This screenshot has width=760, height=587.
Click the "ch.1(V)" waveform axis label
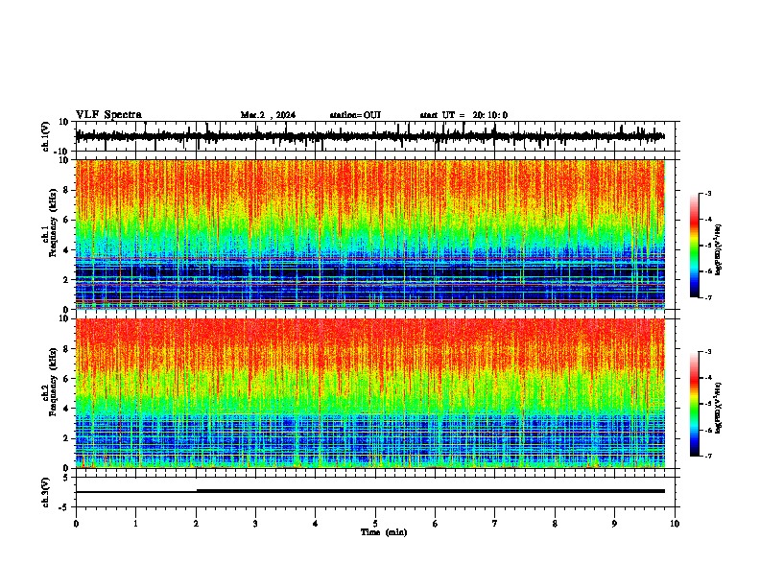point(46,136)
